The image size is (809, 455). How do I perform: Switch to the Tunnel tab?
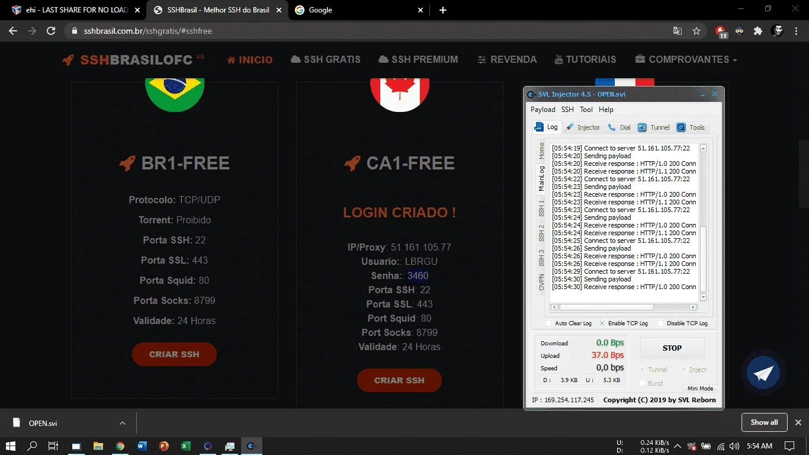(x=654, y=127)
